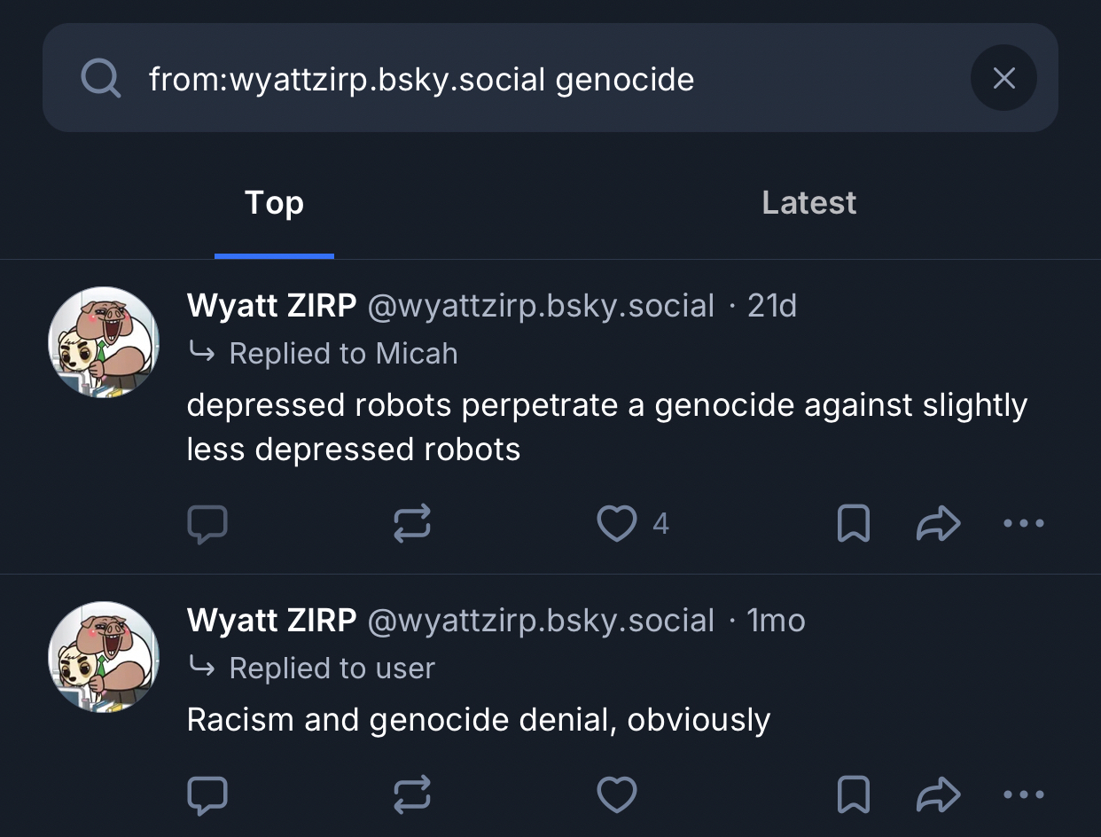The image size is (1101, 837).
Task: Repost the depressed robots post
Action: (x=412, y=523)
